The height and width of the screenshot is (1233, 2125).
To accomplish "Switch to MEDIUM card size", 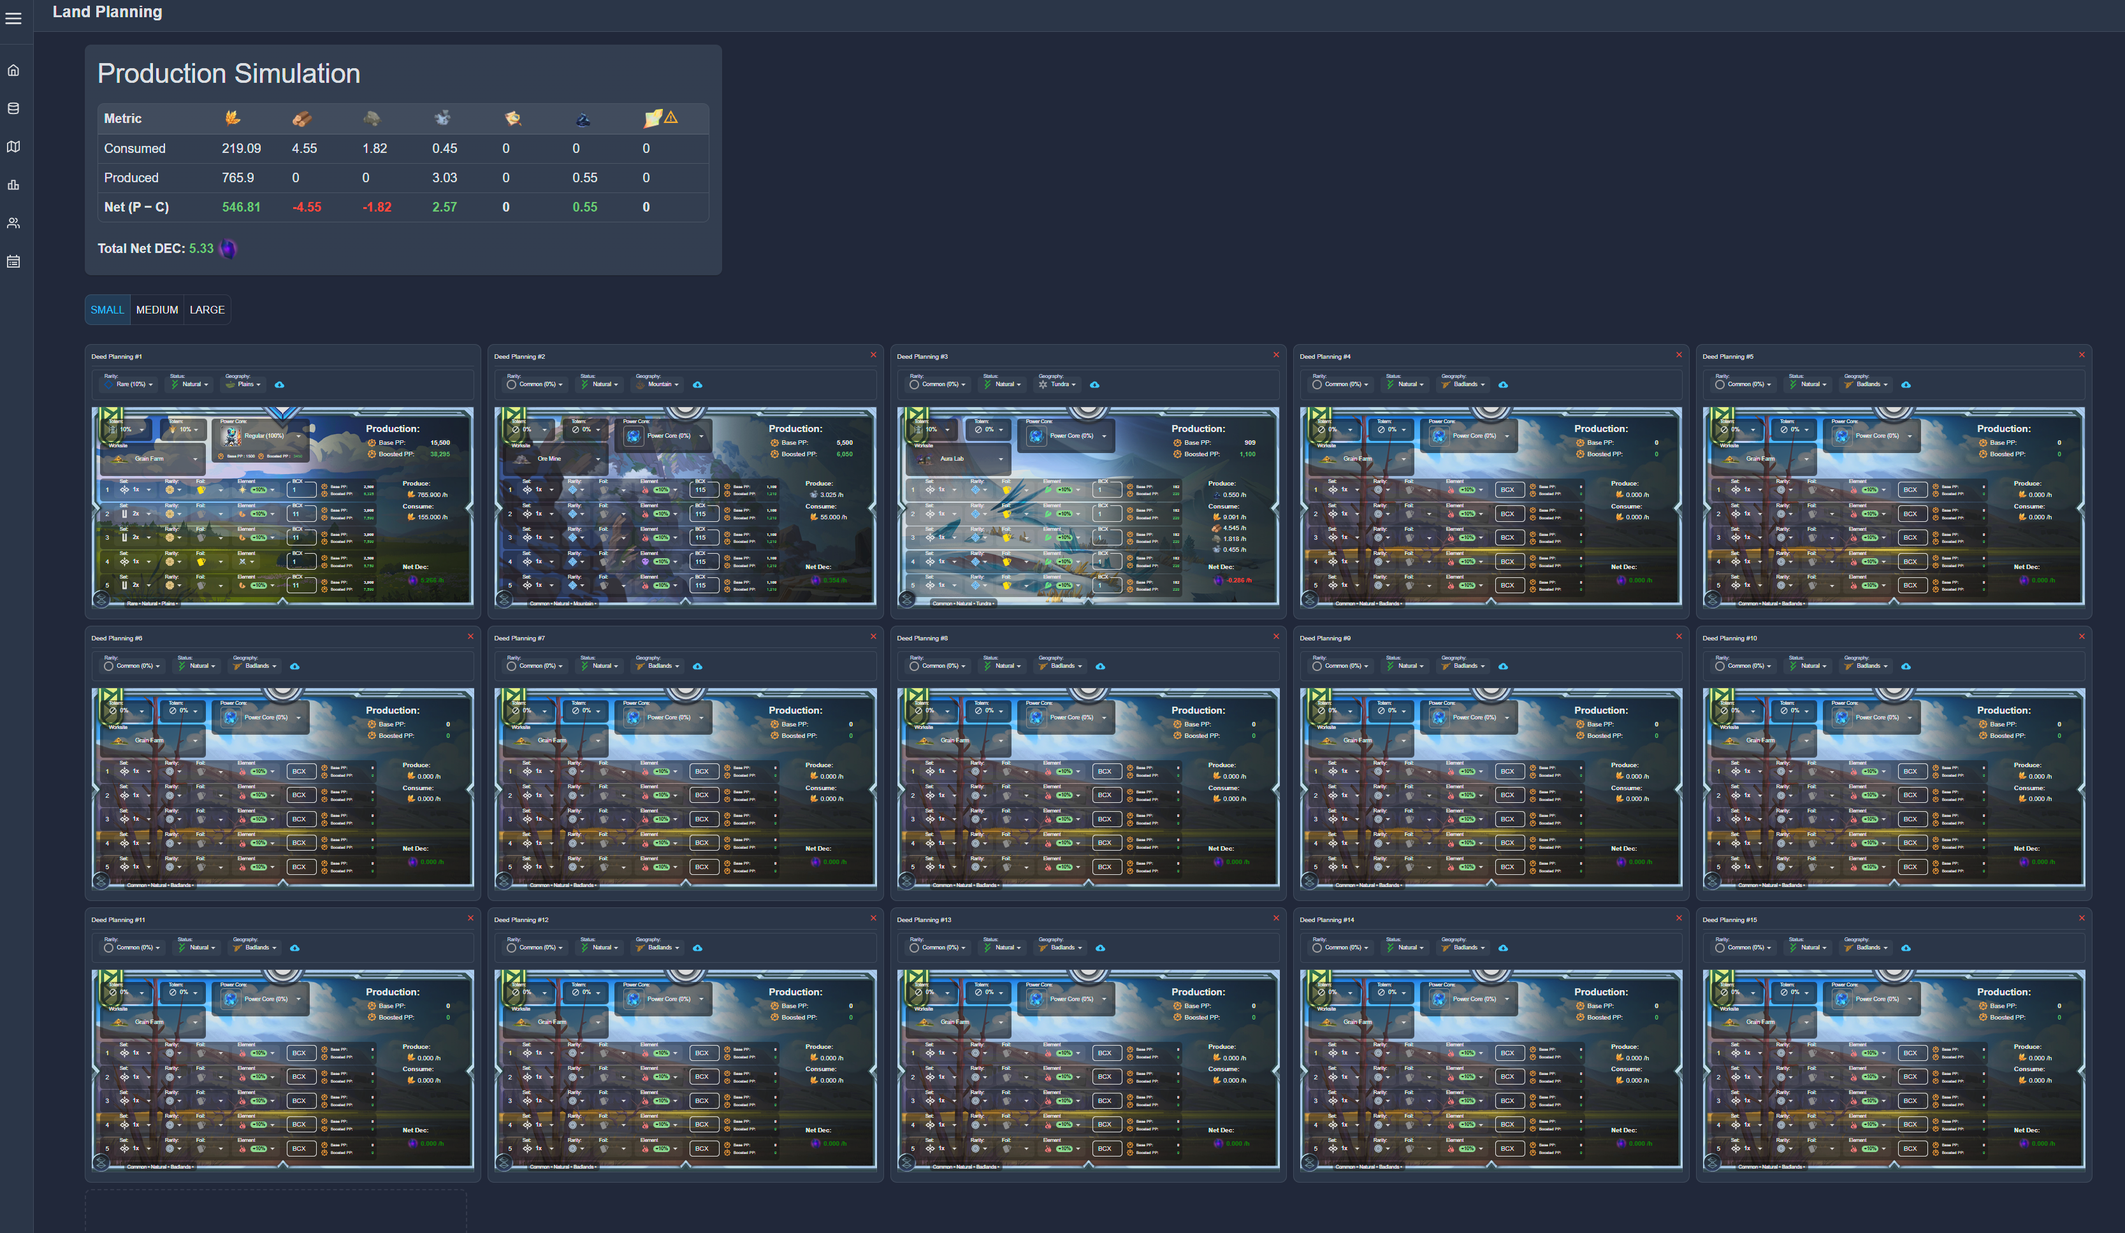I will (x=157, y=309).
